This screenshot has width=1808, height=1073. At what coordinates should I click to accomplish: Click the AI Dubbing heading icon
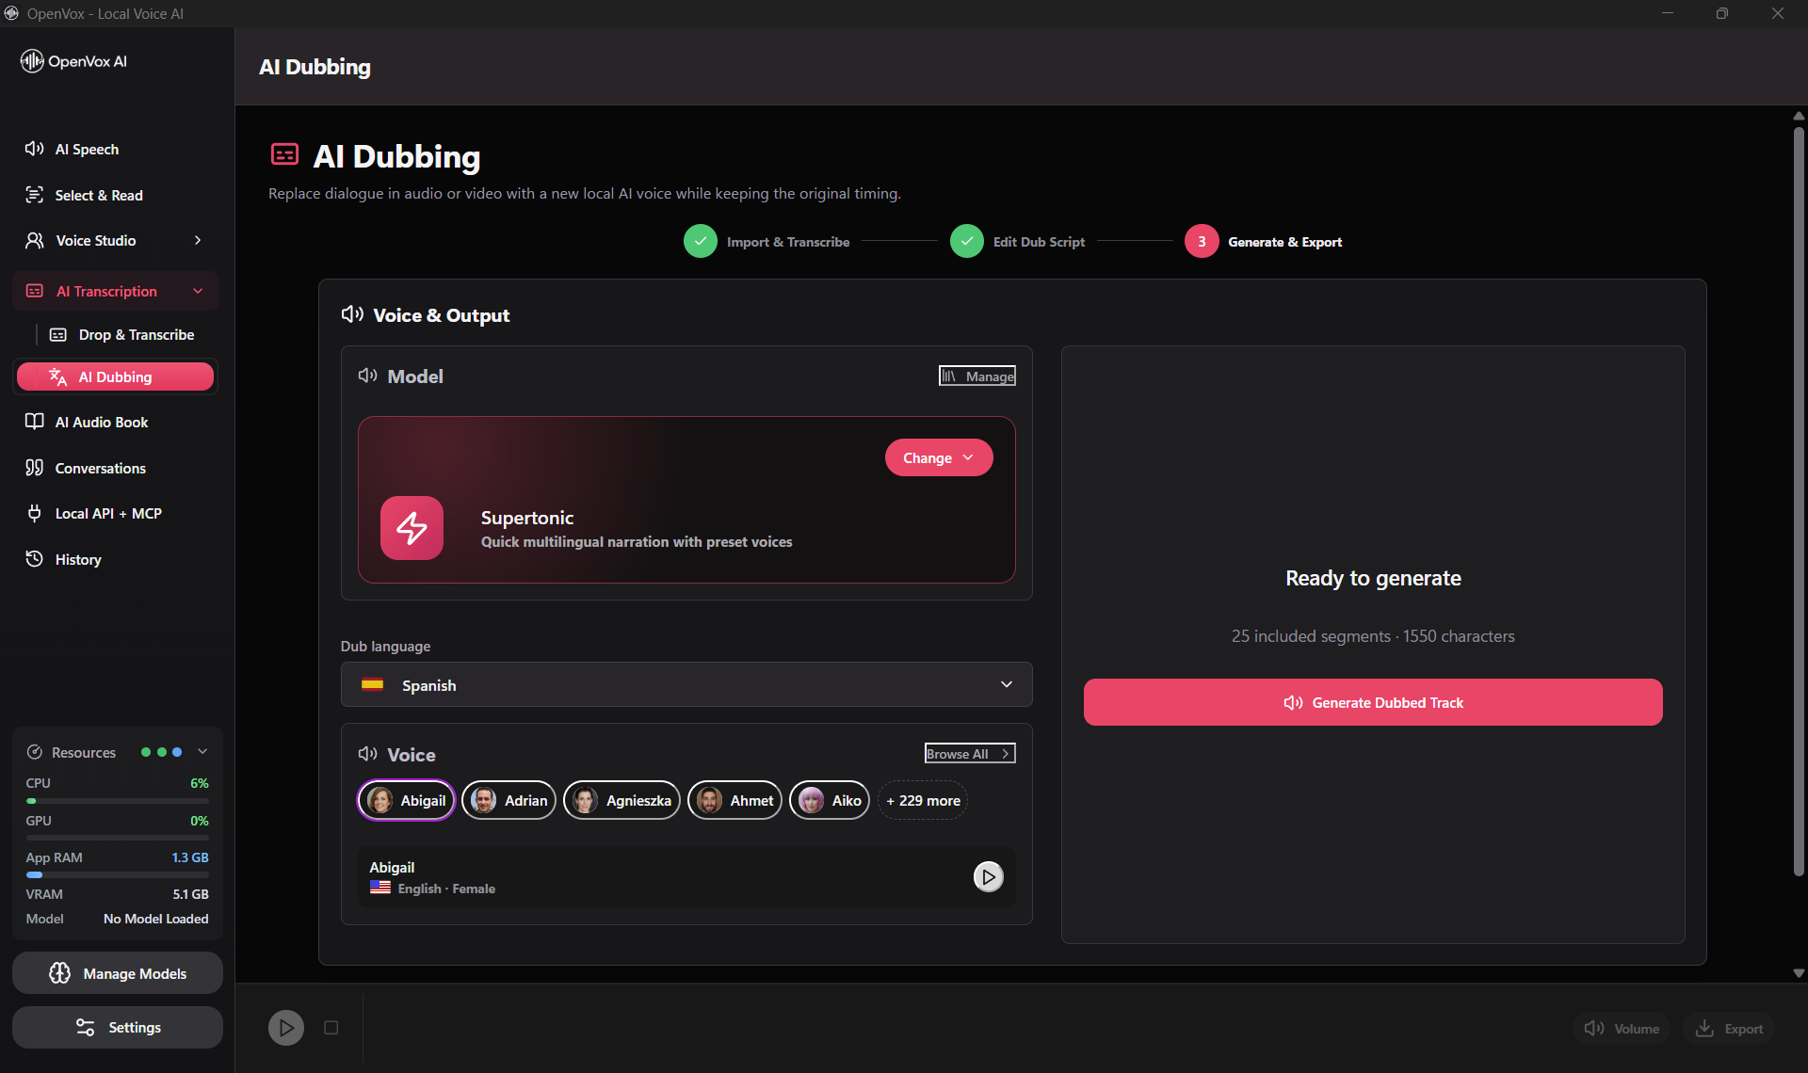point(284,154)
